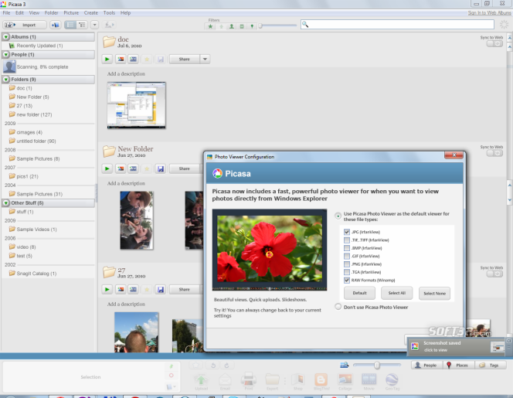The image size is (513, 398).
Task: Adjust the date range filter slider
Action: click(261, 26)
